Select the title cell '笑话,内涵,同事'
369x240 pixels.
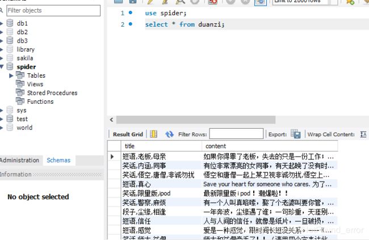[x=161, y=166]
